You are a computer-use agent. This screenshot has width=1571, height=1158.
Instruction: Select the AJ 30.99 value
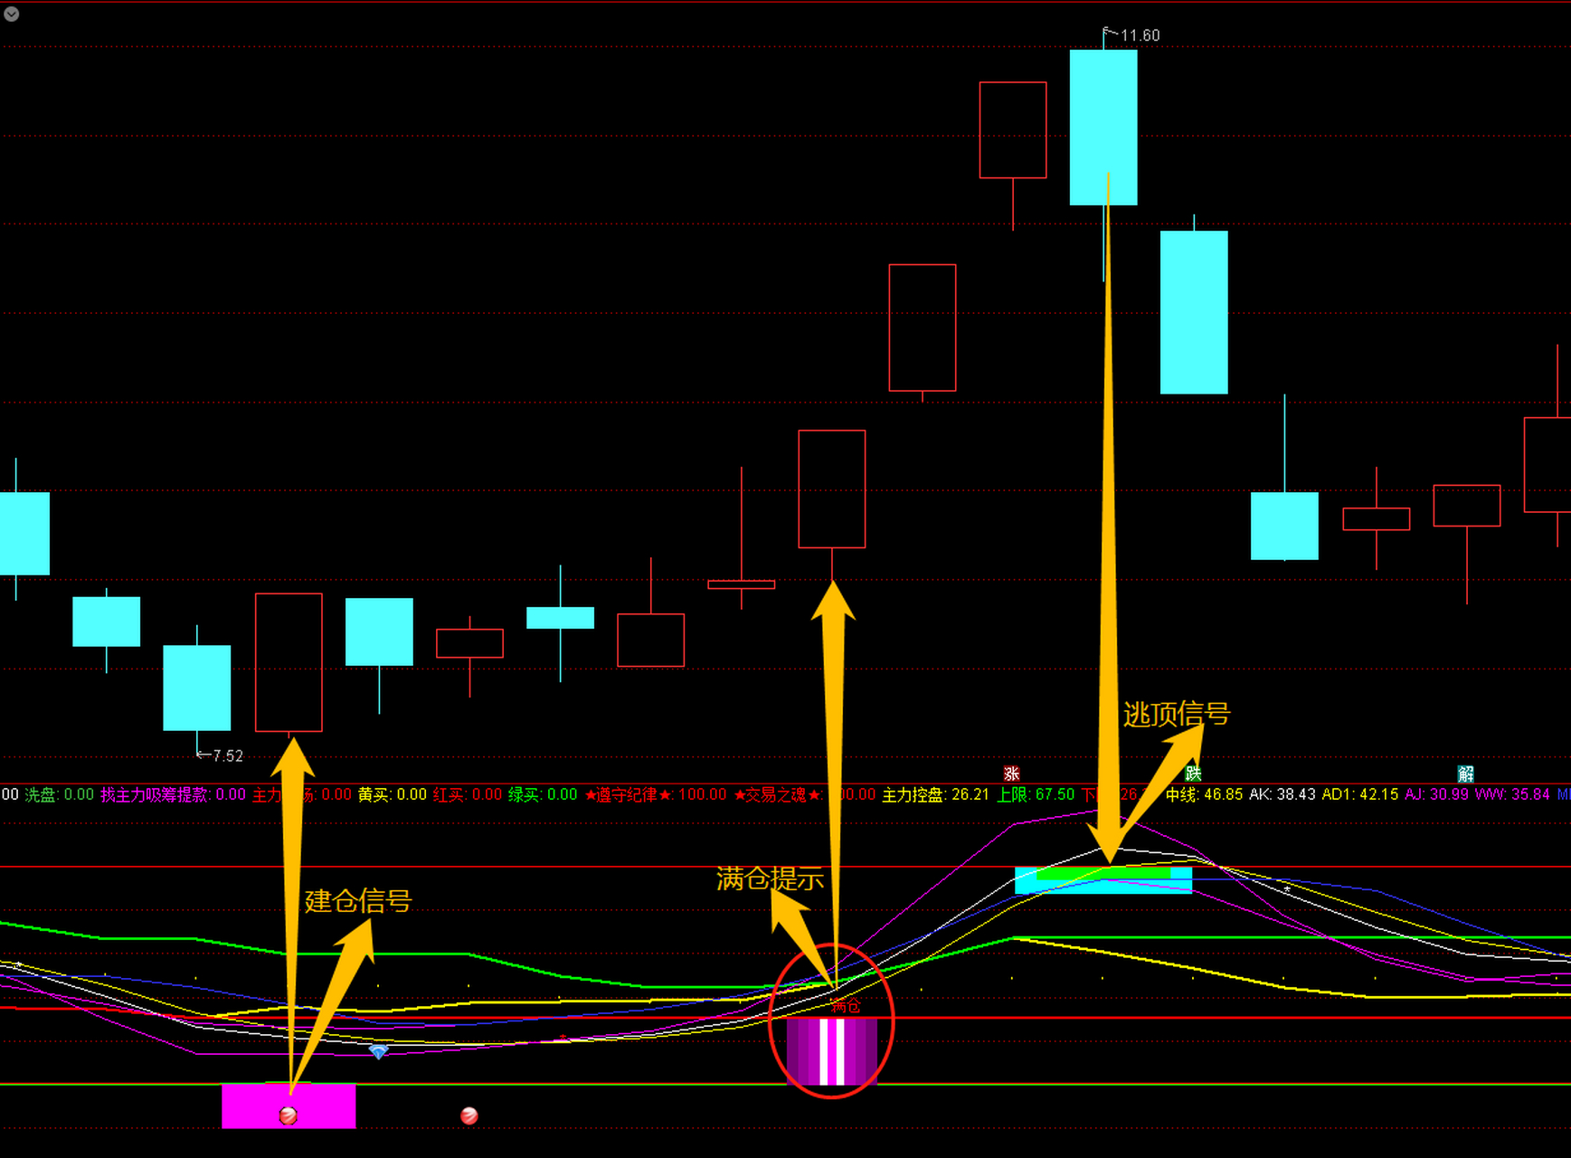click(1436, 794)
